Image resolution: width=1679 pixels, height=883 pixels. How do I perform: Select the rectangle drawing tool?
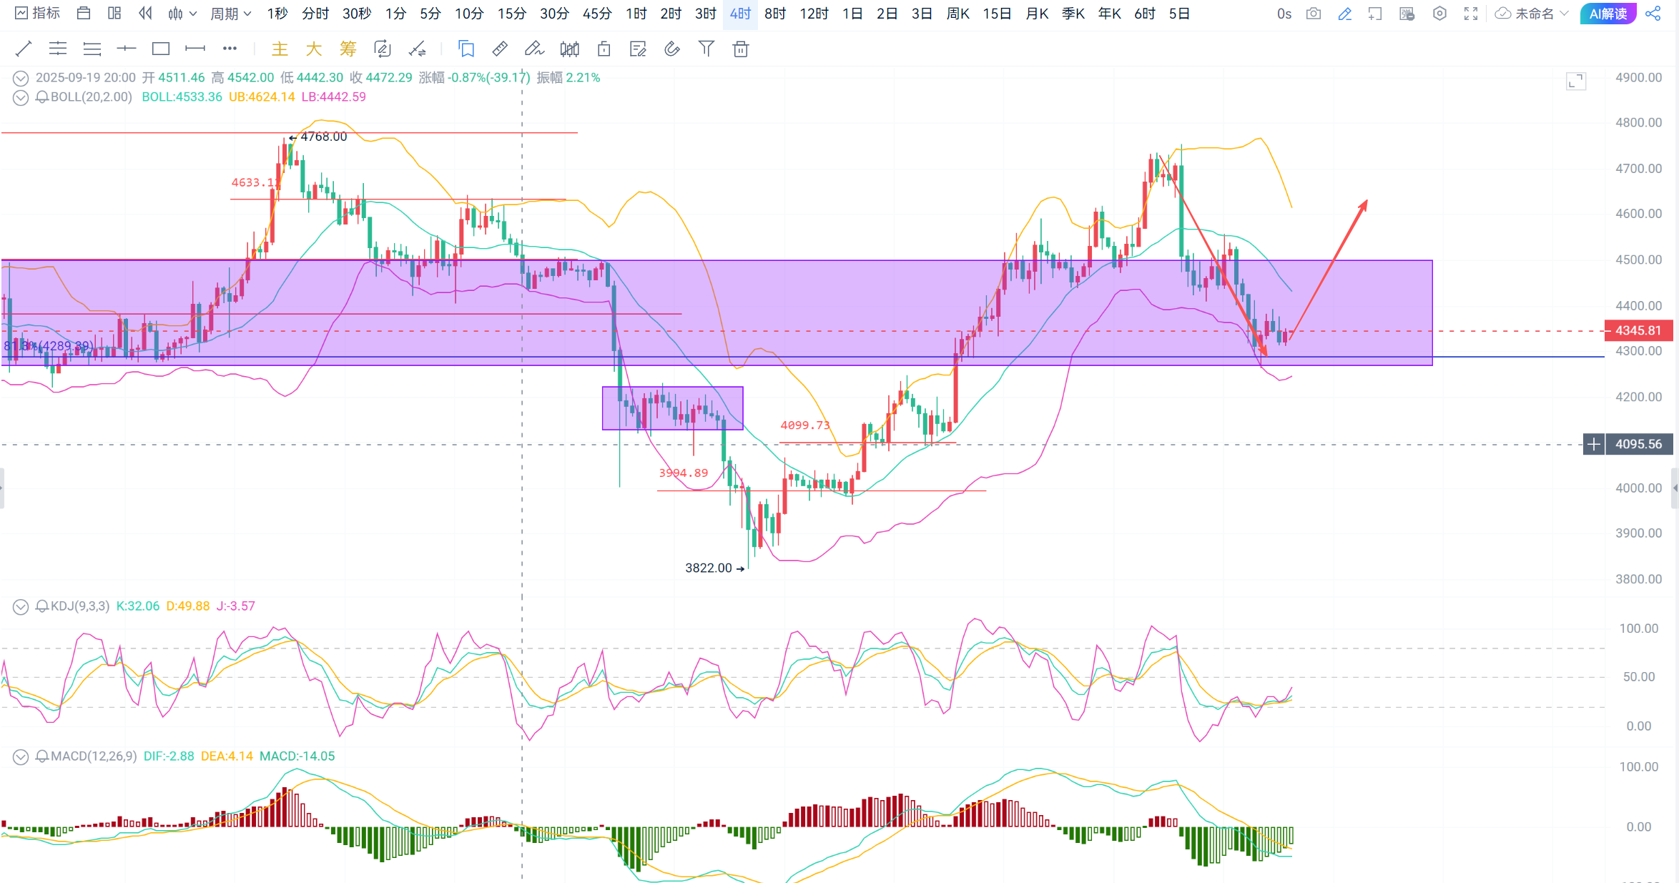(161, 49)
